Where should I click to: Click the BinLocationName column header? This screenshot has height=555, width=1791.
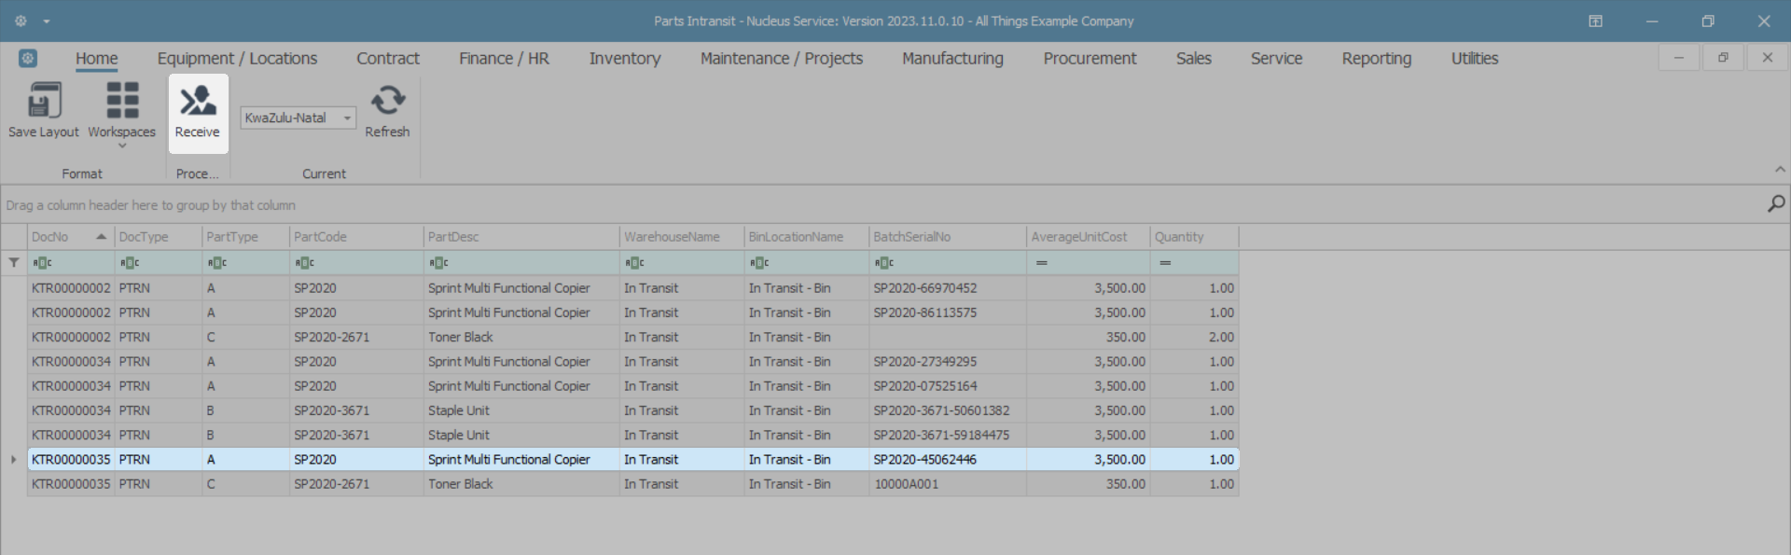point(807,237)
